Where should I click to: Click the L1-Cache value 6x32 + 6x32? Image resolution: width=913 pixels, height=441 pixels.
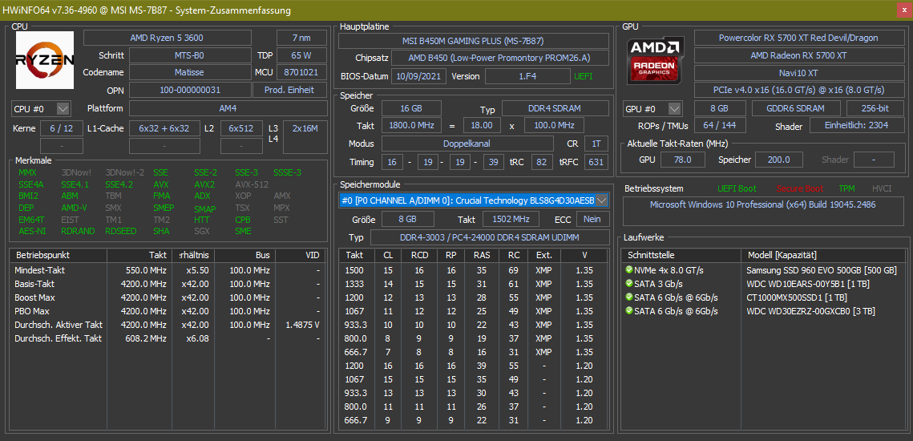point(164,128)
